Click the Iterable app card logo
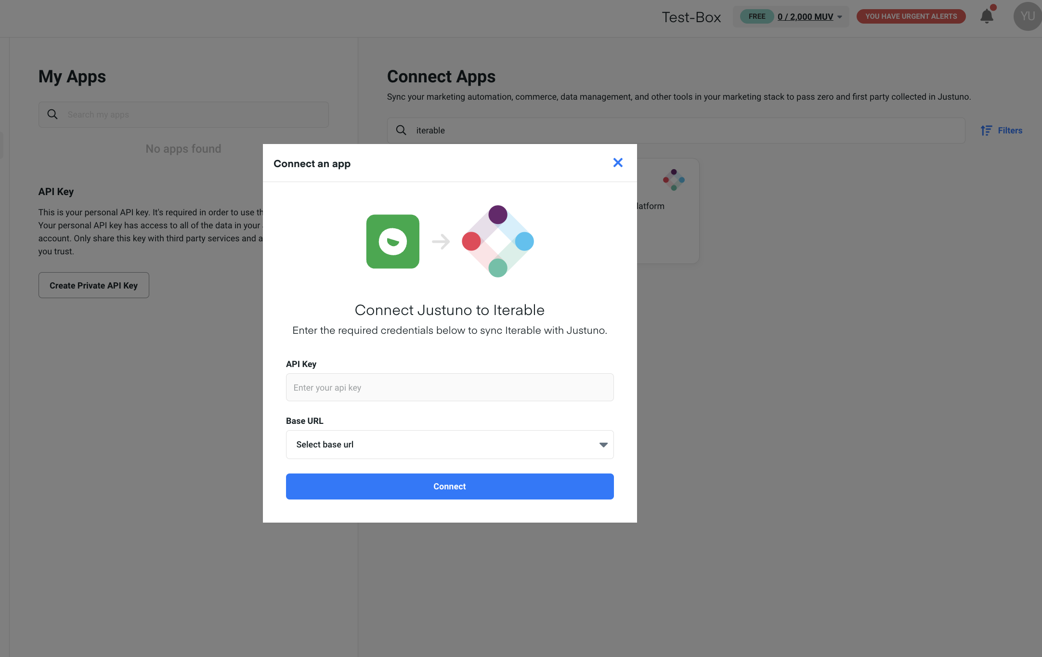 tap(674, 180)
